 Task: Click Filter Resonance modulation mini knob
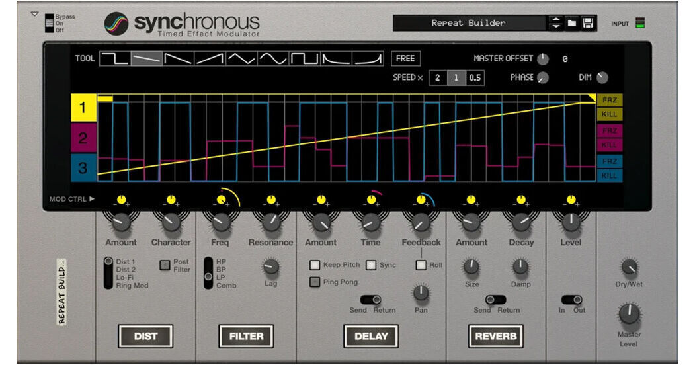tap(271, 200)
